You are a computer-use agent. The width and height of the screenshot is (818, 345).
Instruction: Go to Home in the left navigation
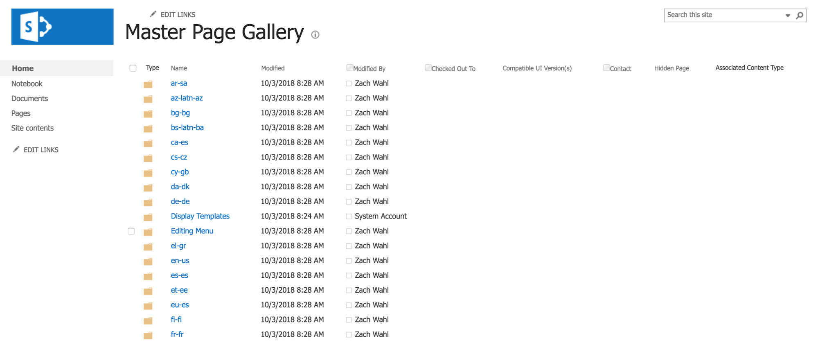pyautogui.click(x=23, y=68)
